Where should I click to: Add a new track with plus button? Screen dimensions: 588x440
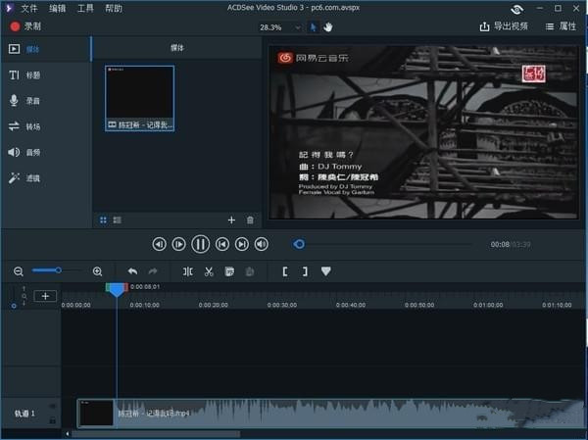tap(45, 296)
